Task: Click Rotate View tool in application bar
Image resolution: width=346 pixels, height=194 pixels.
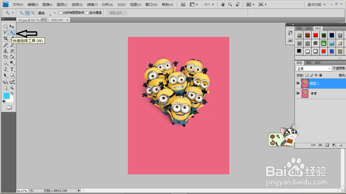Action: click(238, 4)
